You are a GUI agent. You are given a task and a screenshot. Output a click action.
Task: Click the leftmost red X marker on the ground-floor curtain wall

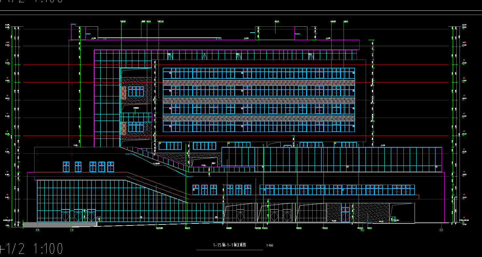[x=141, y=217]
